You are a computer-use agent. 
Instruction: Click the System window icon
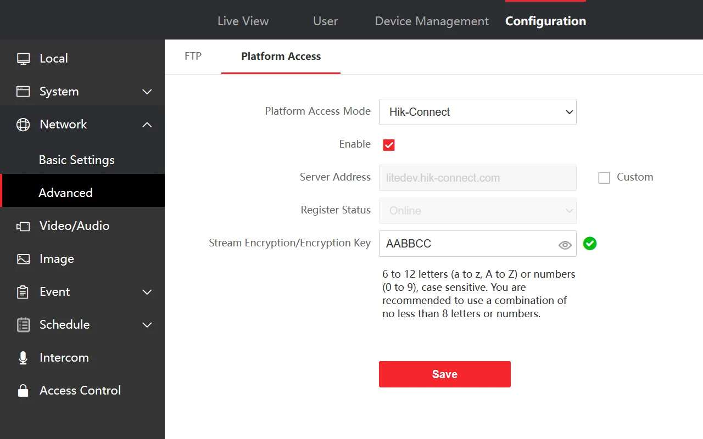tap(23, 92)
